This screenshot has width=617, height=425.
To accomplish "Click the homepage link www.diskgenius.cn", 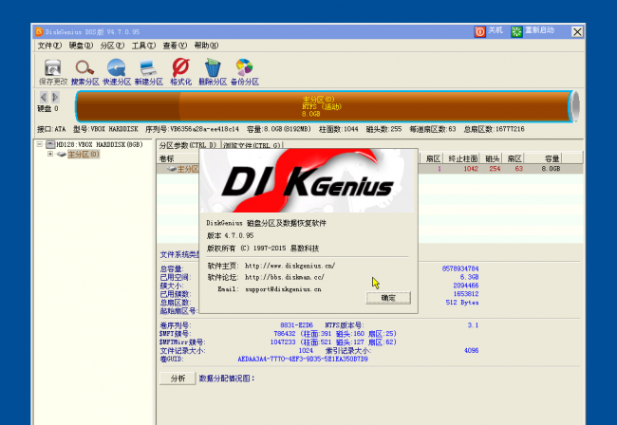I will [290, 266].
